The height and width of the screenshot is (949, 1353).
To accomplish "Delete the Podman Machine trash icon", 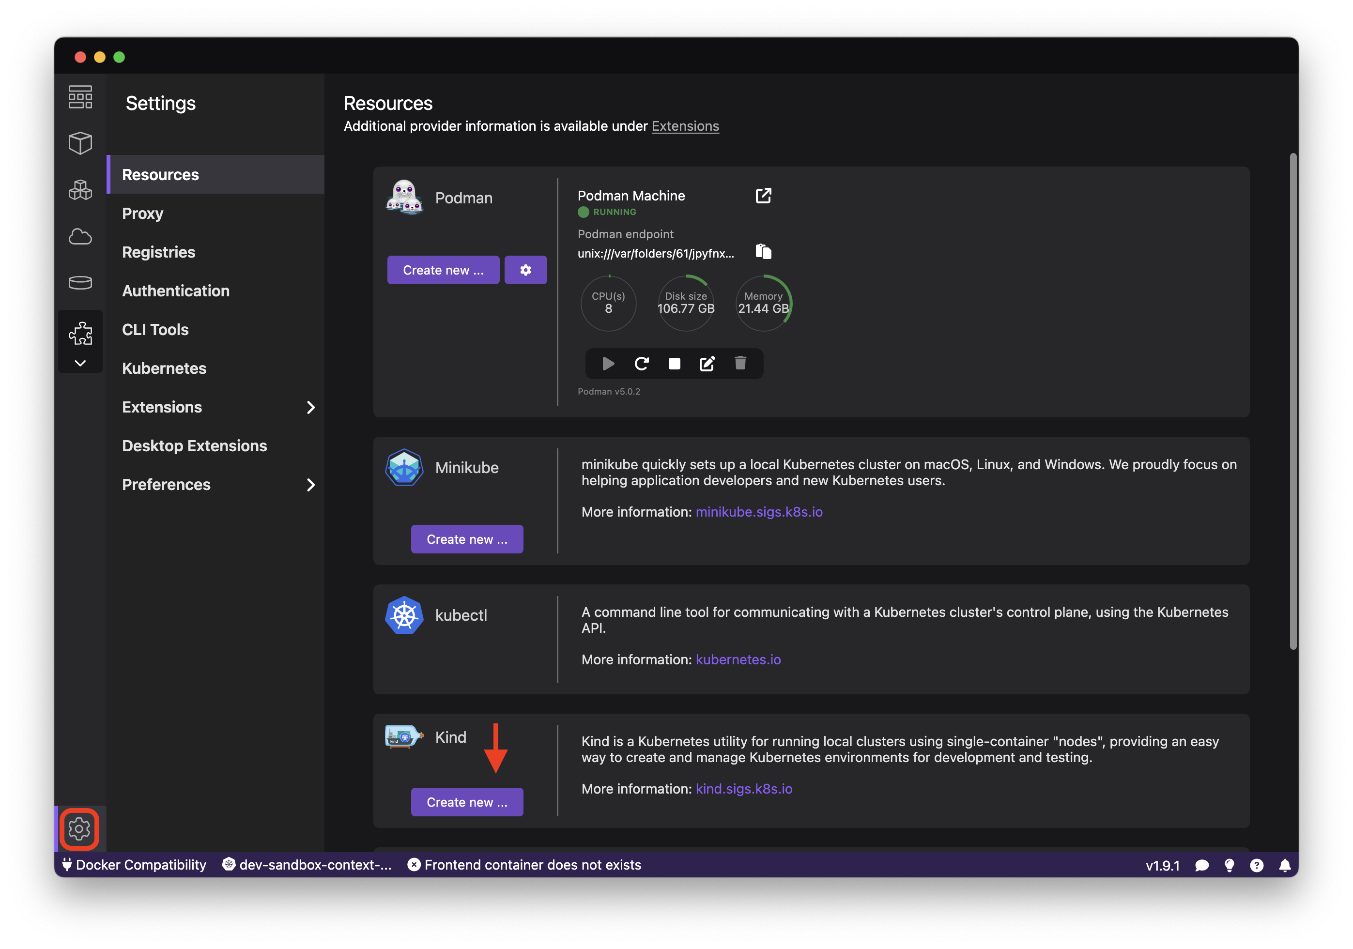I will coord(740,363).
